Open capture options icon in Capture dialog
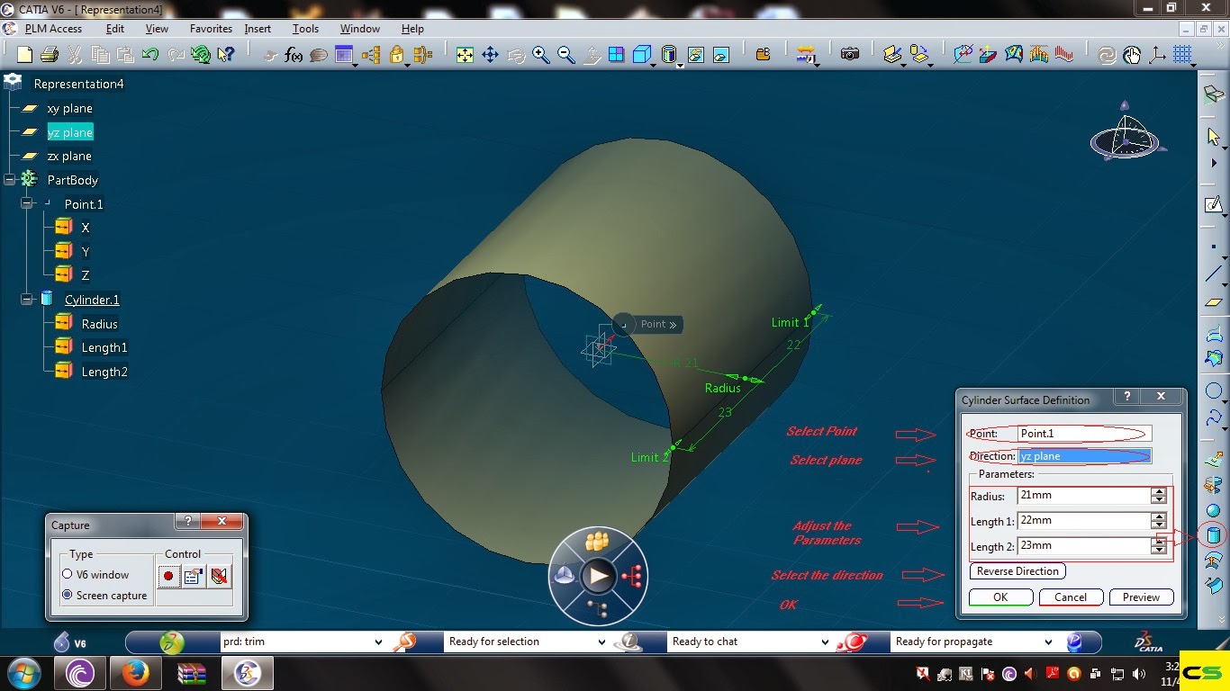 (193, 576)
